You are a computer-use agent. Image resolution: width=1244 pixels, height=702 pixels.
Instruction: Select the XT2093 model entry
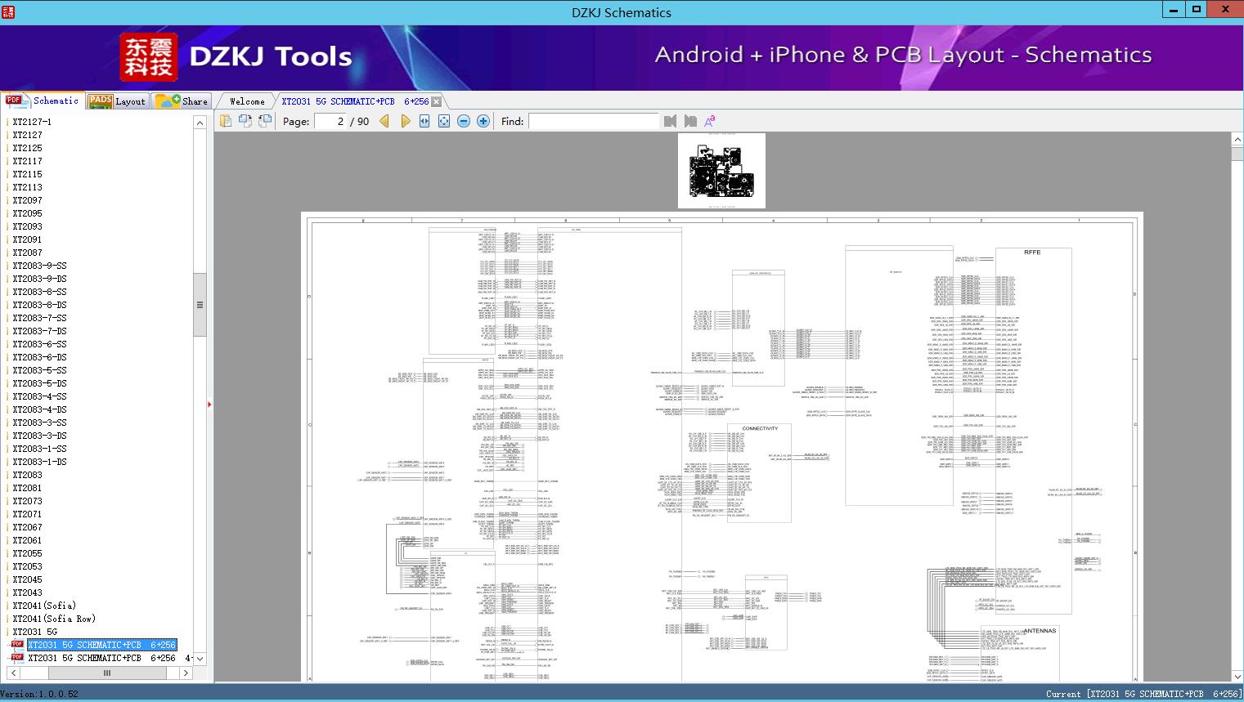click(27, 226)
